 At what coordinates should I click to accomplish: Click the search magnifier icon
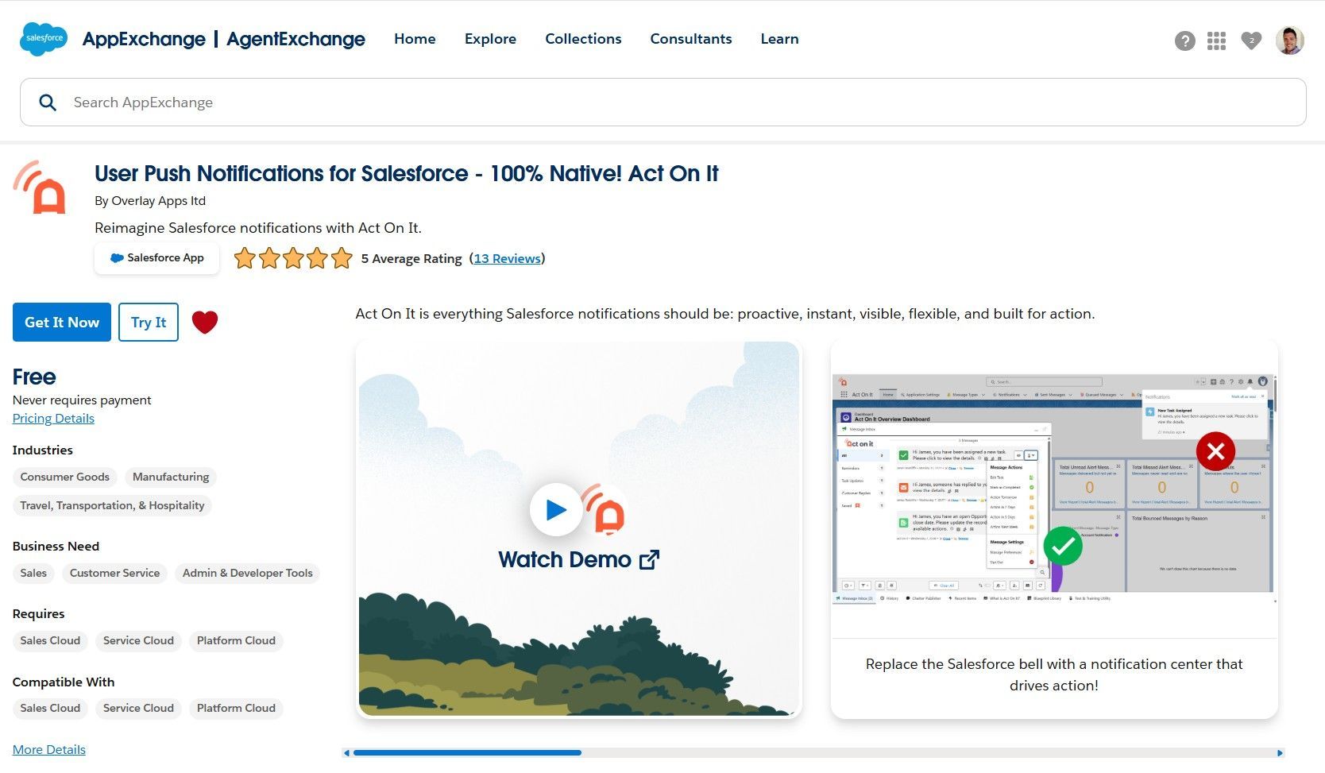48,102
